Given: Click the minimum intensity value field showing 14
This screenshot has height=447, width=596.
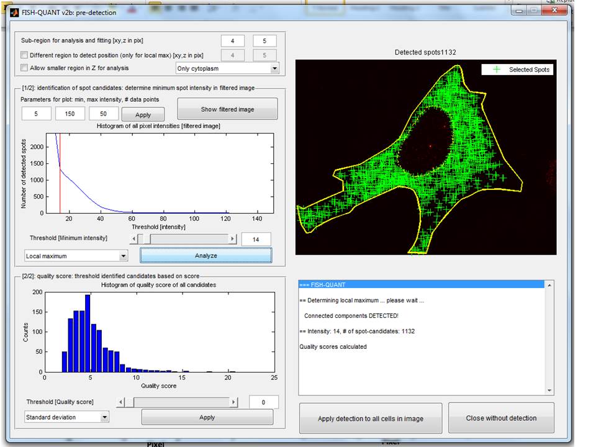Looking at the screenshot, I should (x=256, y=240).
